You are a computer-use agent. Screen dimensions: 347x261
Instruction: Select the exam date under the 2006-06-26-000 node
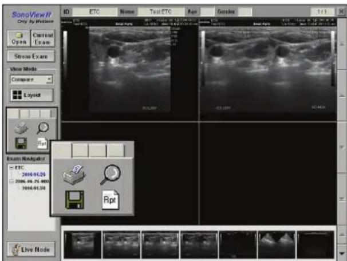point(34,188)
